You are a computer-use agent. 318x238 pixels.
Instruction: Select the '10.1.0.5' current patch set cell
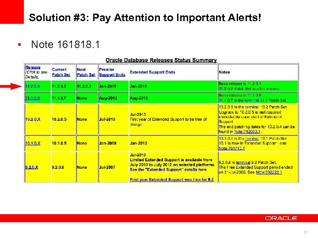(64, 143)
